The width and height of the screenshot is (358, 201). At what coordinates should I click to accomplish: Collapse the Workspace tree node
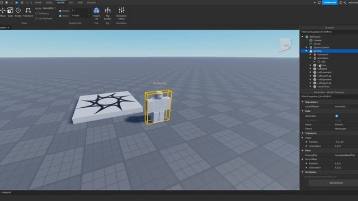tap(303, 37)
